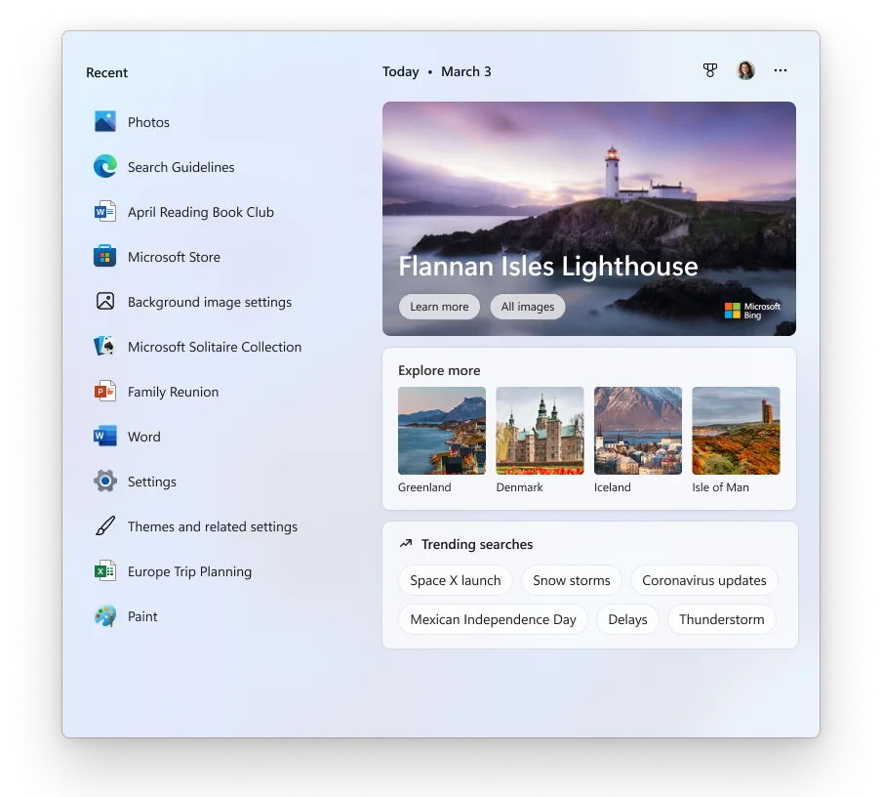
Task: Open the Isle of Man thumbnail
Action: 736,431
